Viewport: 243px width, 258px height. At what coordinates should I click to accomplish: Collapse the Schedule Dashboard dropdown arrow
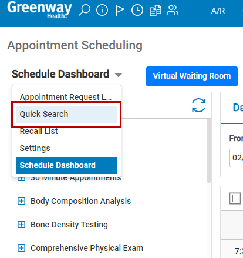click(x=119, y=75)
